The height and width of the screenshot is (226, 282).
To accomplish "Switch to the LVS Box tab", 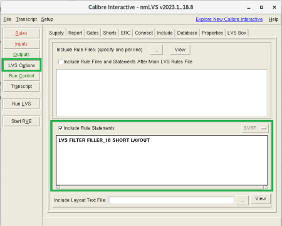I will tap(237, 33).
